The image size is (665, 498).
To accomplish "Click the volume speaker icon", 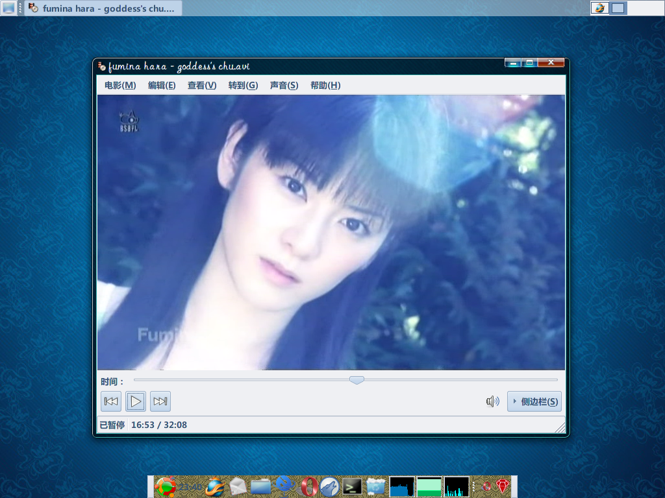I will (492, 401).
